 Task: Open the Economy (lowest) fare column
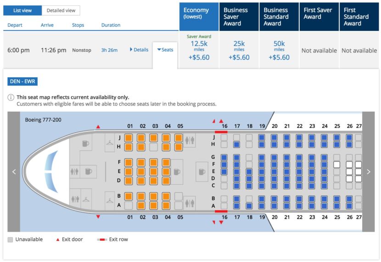(199, 17)
